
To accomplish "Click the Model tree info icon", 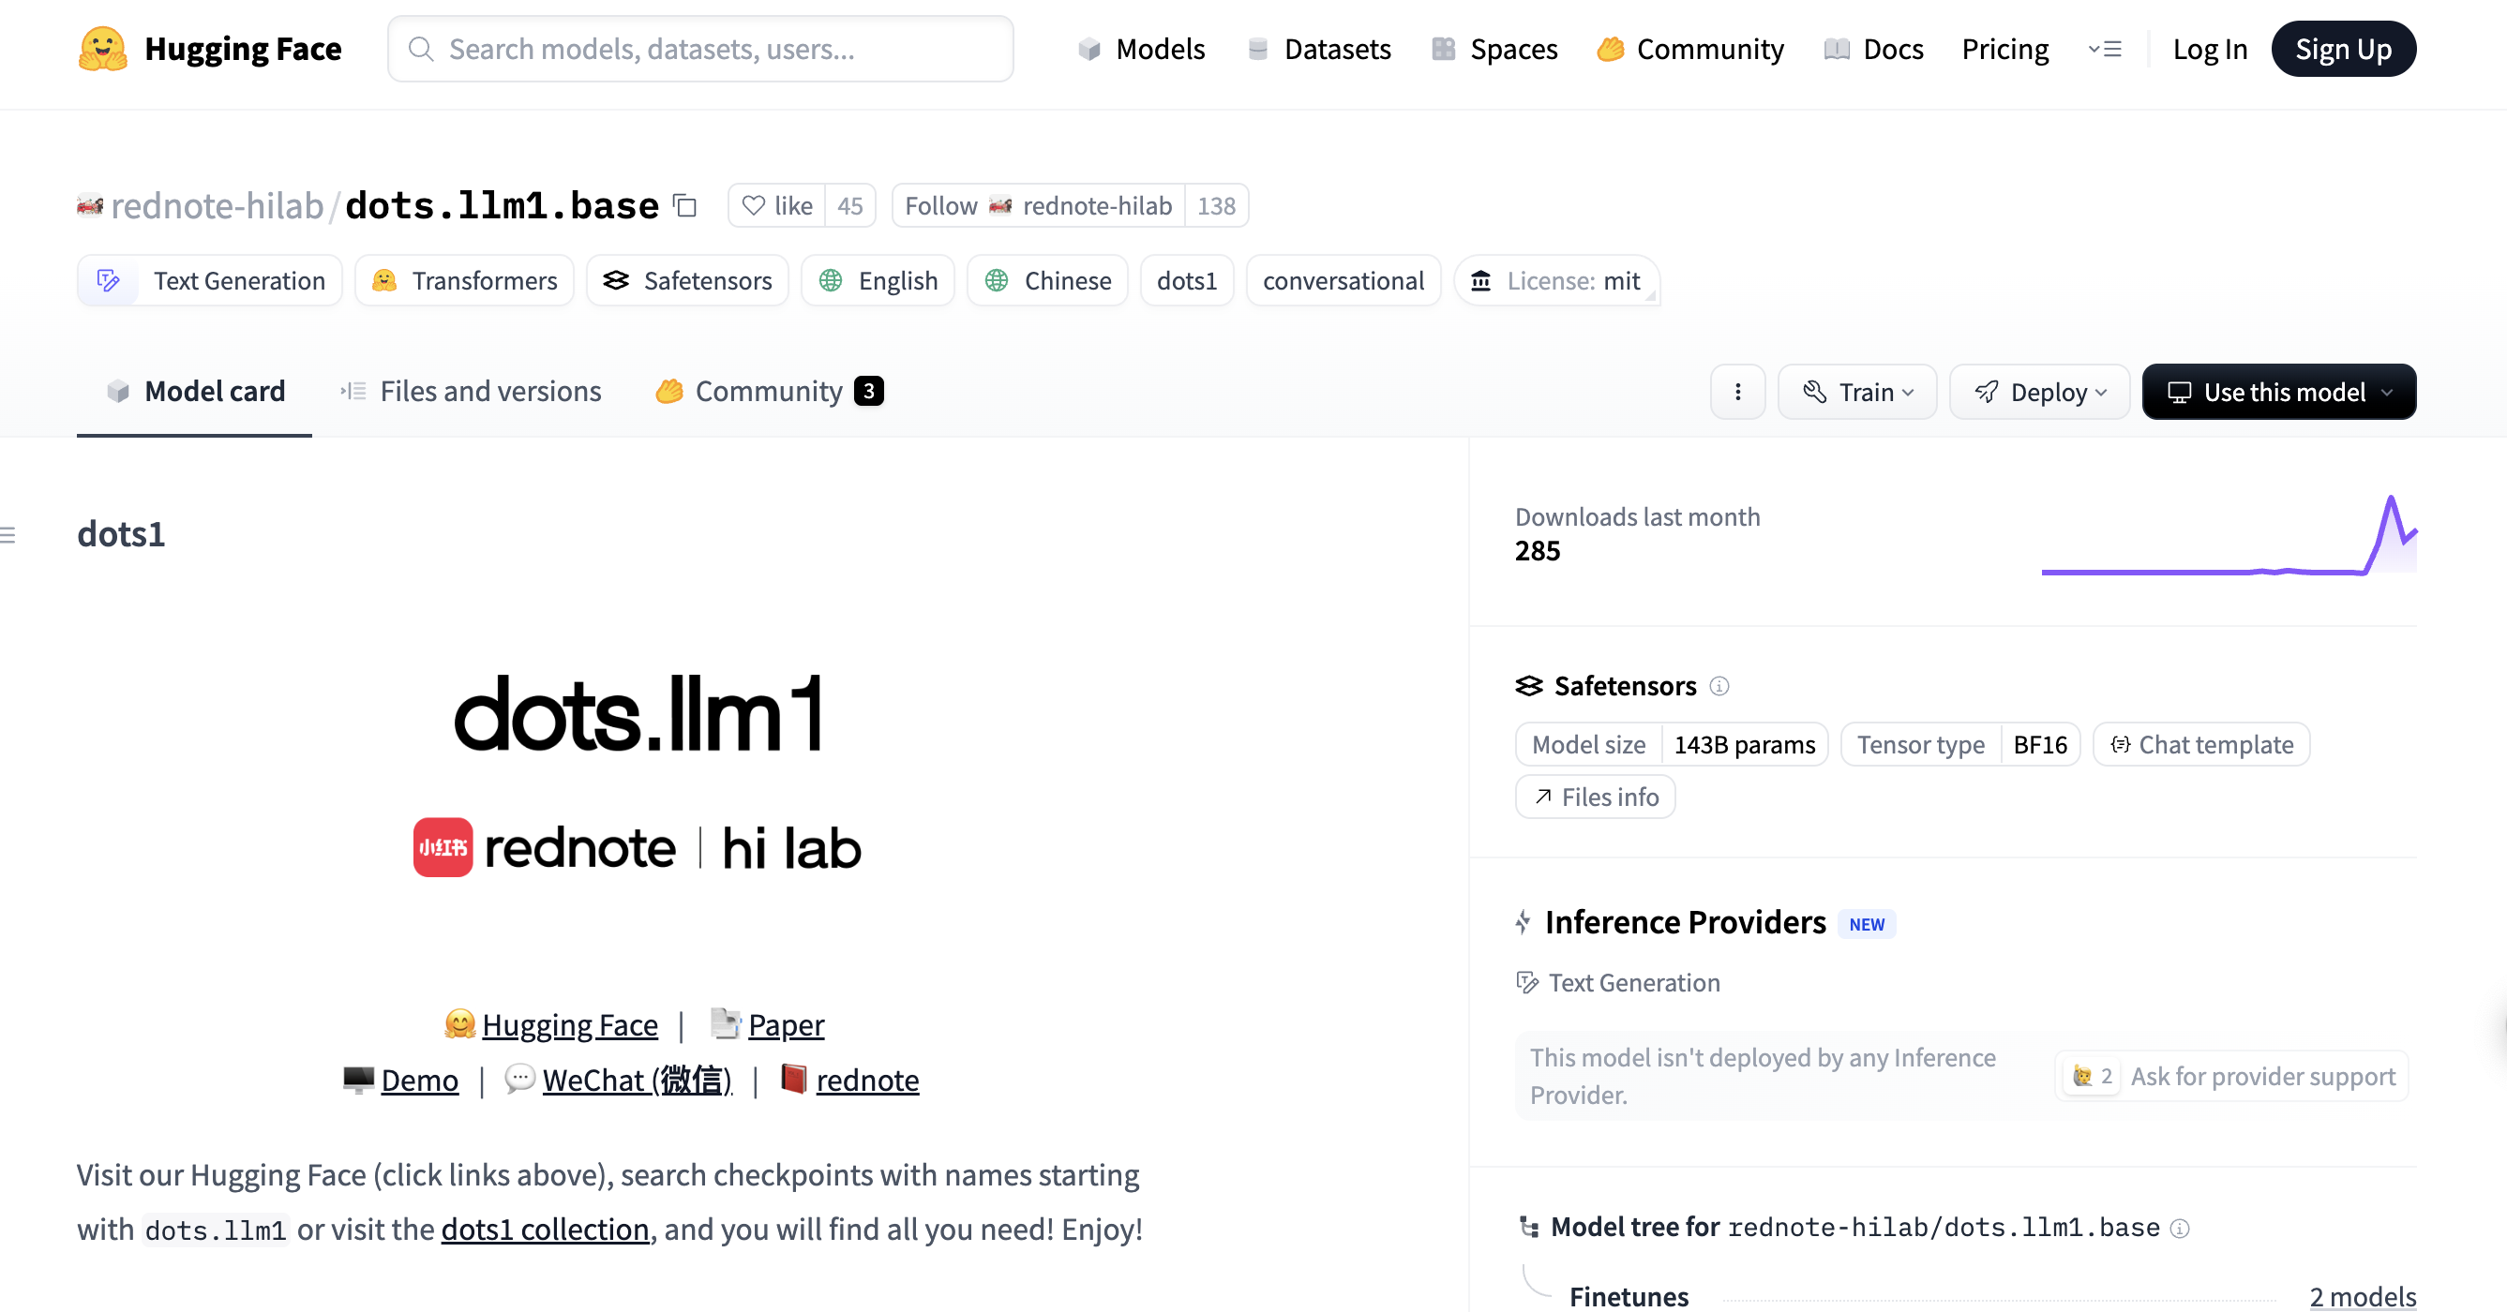I will (x=2181, y=1229).
